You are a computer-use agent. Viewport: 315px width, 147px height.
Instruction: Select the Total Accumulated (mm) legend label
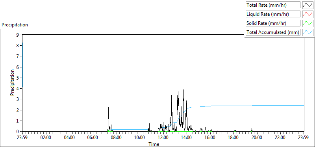(x=273, y=32)
